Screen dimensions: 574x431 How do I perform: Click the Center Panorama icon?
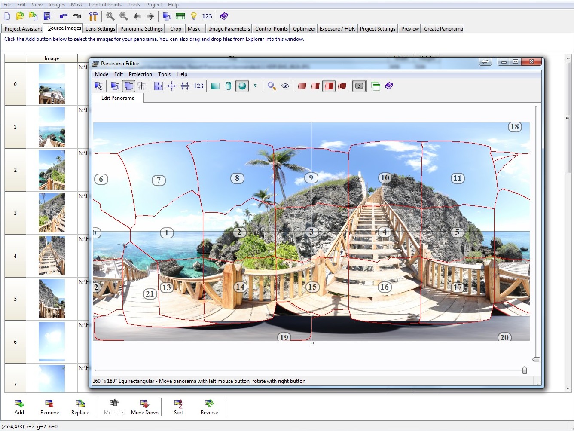coord(172,86)
